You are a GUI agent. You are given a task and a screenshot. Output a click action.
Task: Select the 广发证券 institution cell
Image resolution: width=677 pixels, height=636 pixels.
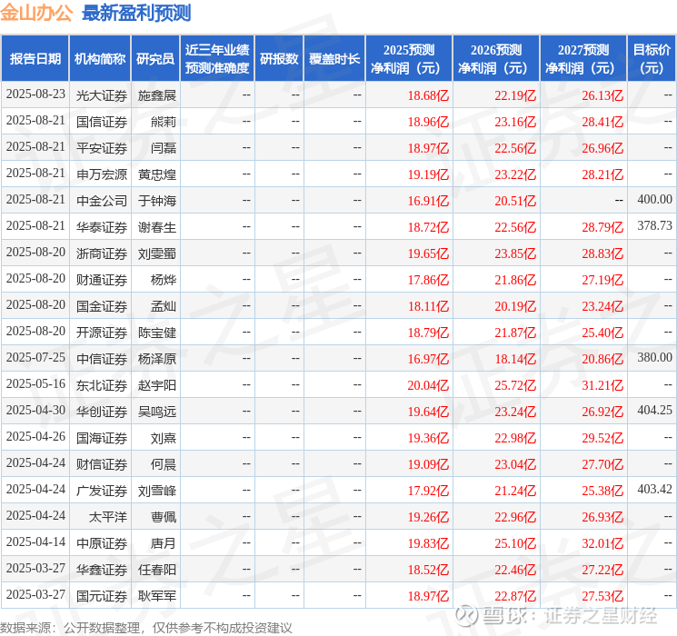pos(102,491)
